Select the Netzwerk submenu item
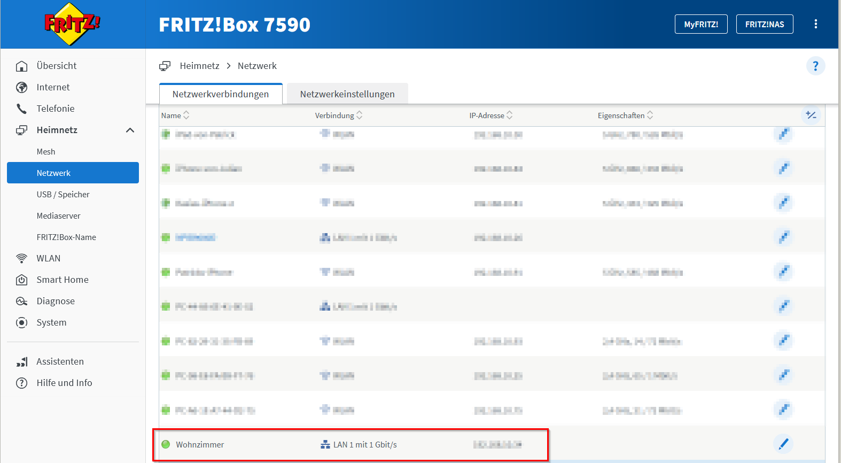Image resolution: width=841 pixels, height=463 pixels. (73, 173)
